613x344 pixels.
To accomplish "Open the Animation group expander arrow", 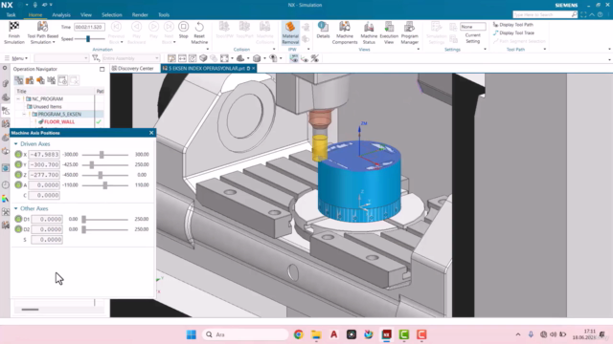I will pyautogui.click(x=208, y=49).
